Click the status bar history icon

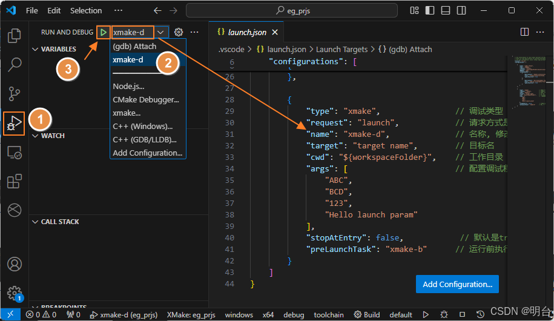480,314
